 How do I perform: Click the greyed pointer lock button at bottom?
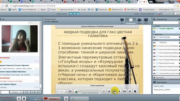click(x=79, y=98)
